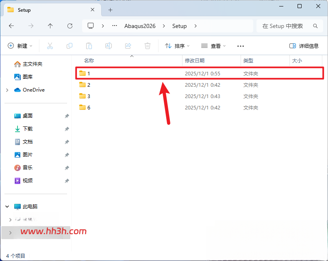328x261 pixels.
Task: Go up one folder level
Action: (x=50, y=26)
